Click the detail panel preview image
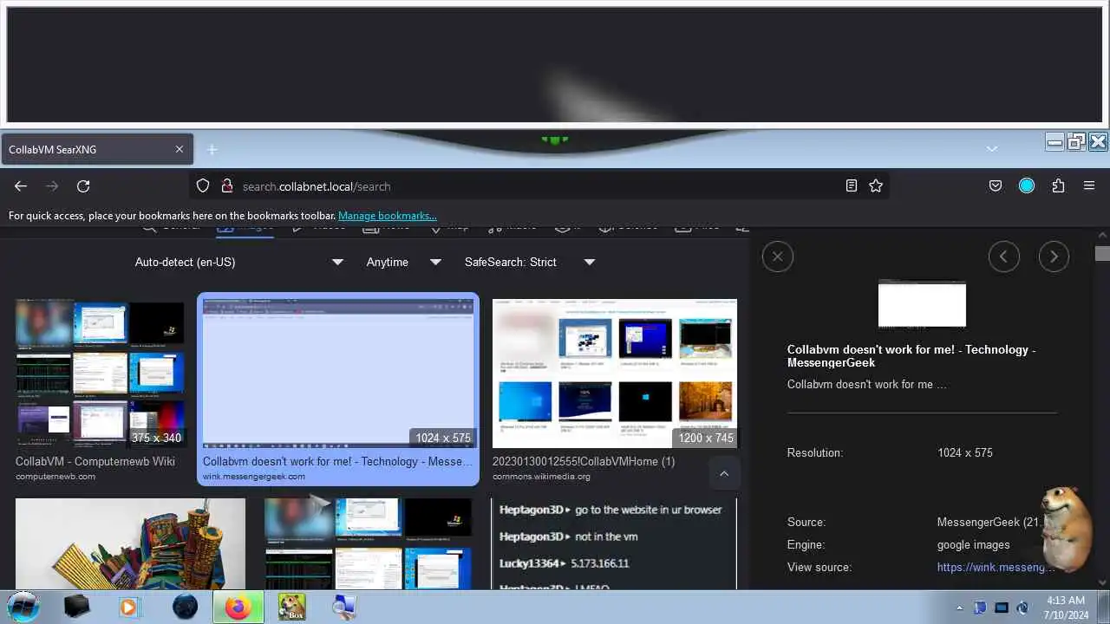 coord(922,303)
